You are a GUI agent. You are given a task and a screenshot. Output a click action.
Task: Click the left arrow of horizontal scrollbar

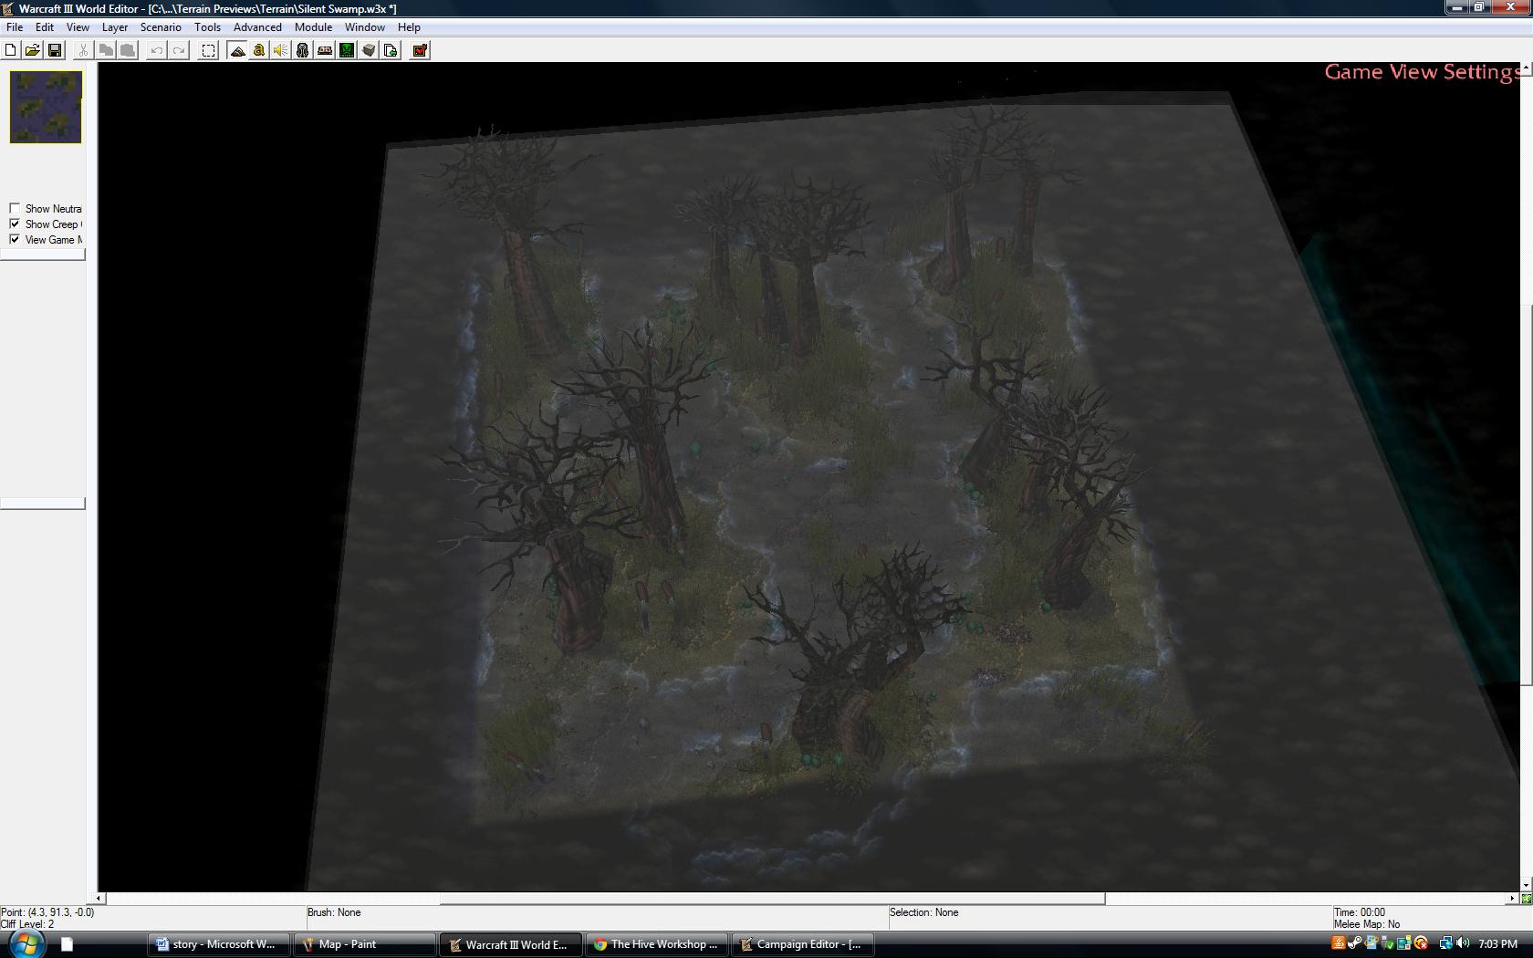click(99, 899)
